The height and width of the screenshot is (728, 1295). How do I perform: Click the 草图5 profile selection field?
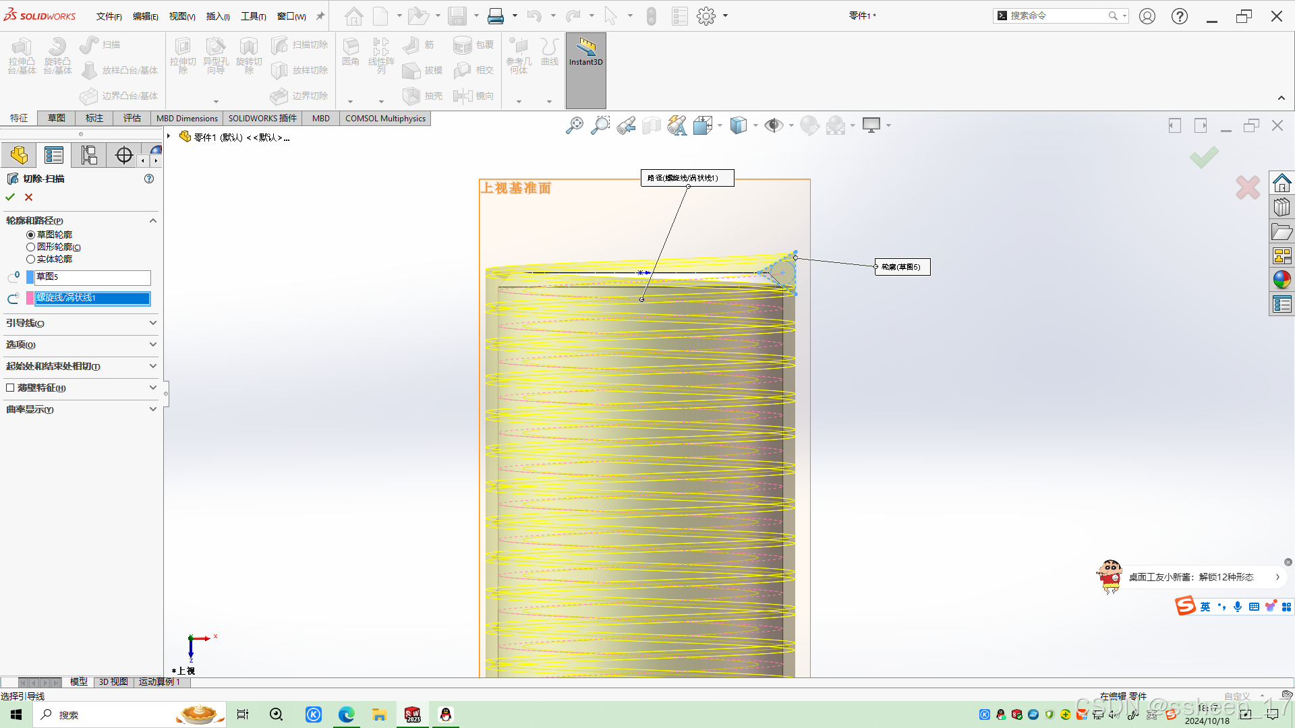coord(92,277)
